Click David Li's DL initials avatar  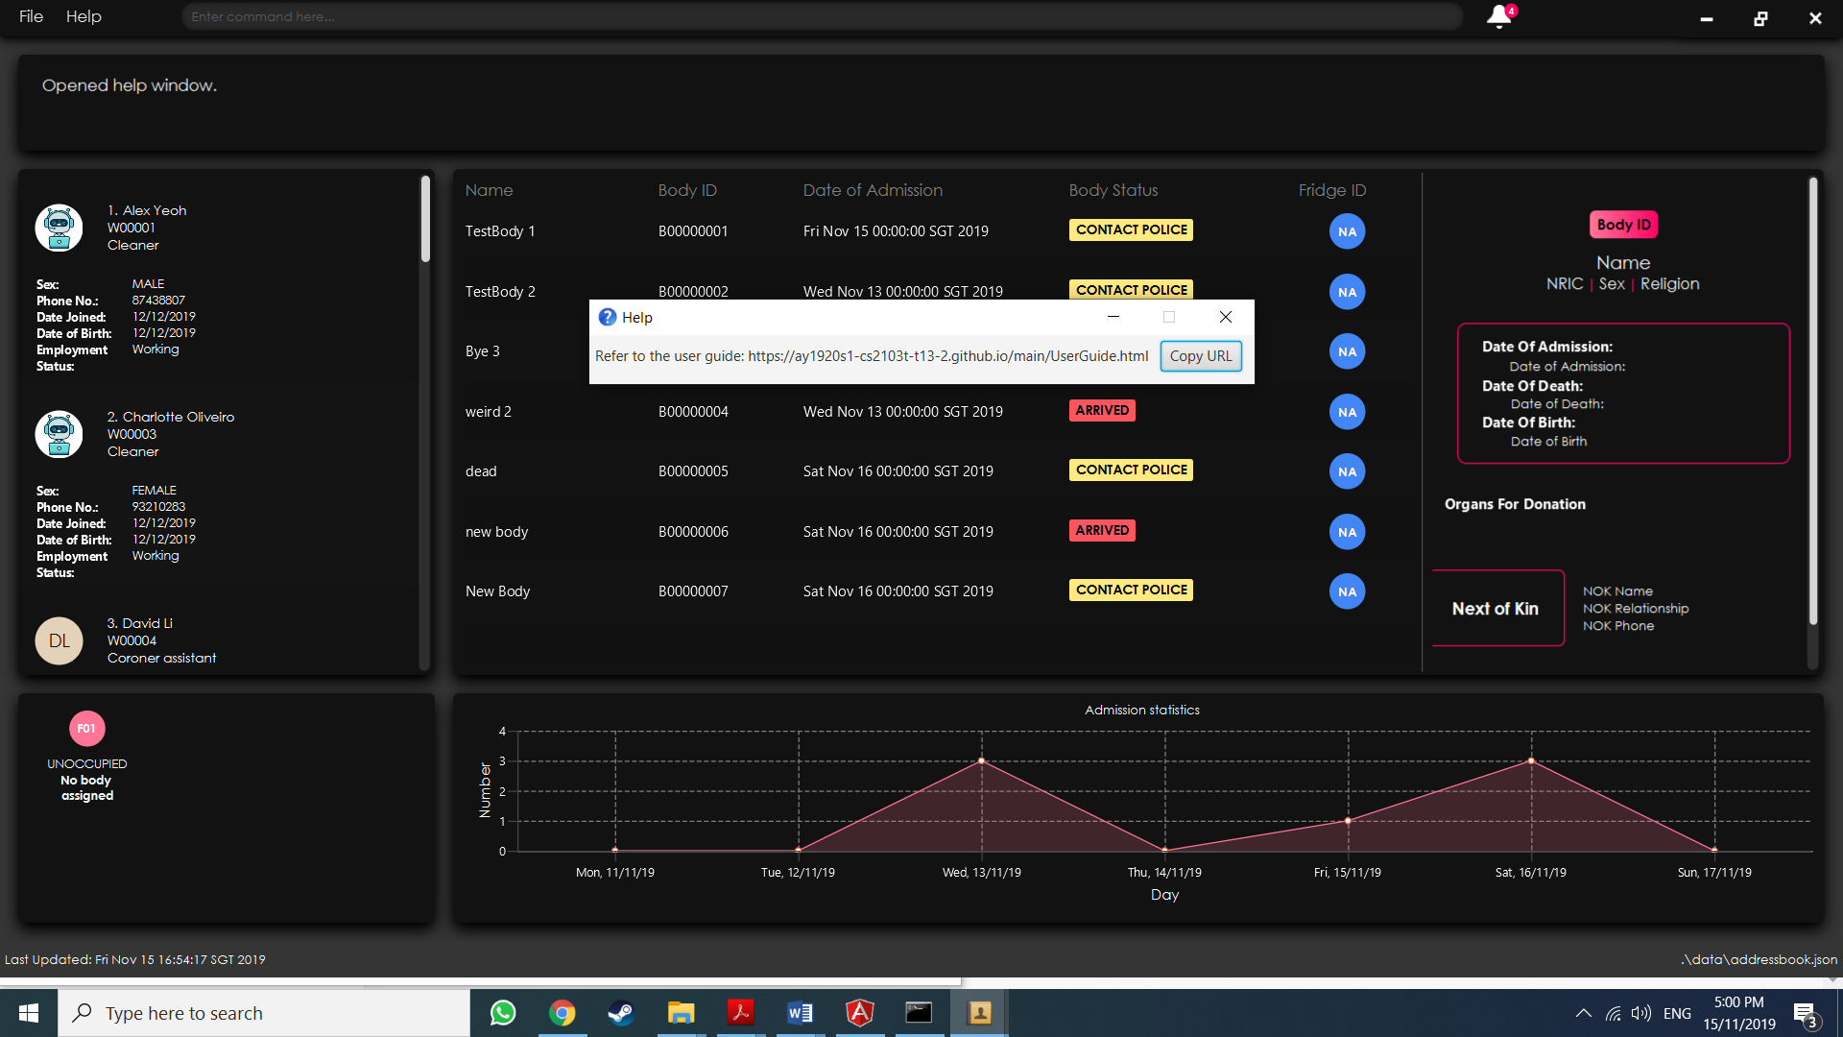(59, 640)
